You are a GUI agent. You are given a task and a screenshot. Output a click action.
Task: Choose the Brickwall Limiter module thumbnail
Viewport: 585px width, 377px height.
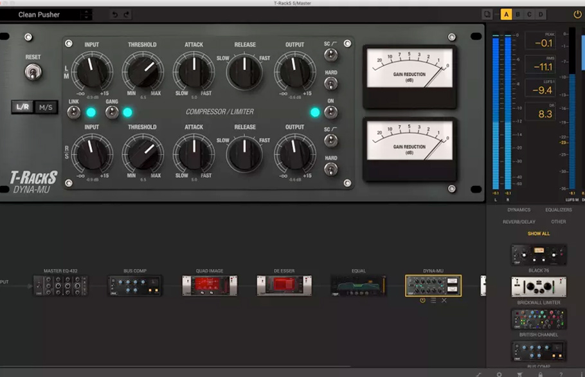pyautogui.click(x=539, y=287)
